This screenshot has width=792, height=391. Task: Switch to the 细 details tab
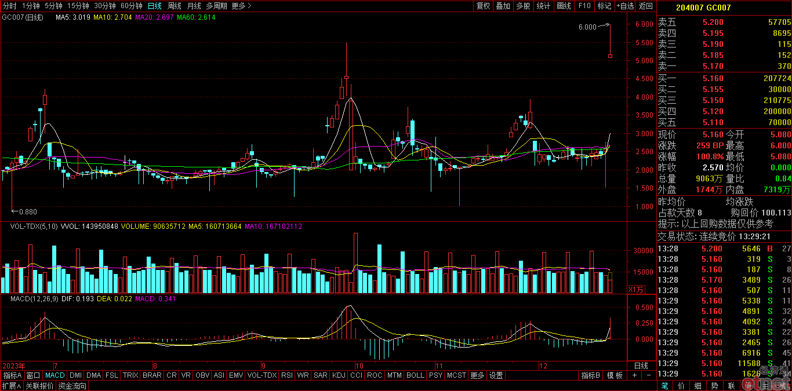point(698,386)
